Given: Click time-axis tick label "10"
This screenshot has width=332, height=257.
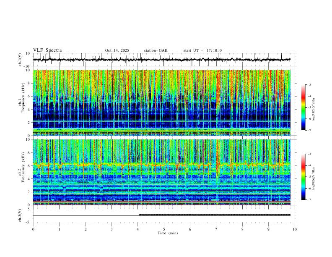Looking at the screenshot, I should coord(295,229).
